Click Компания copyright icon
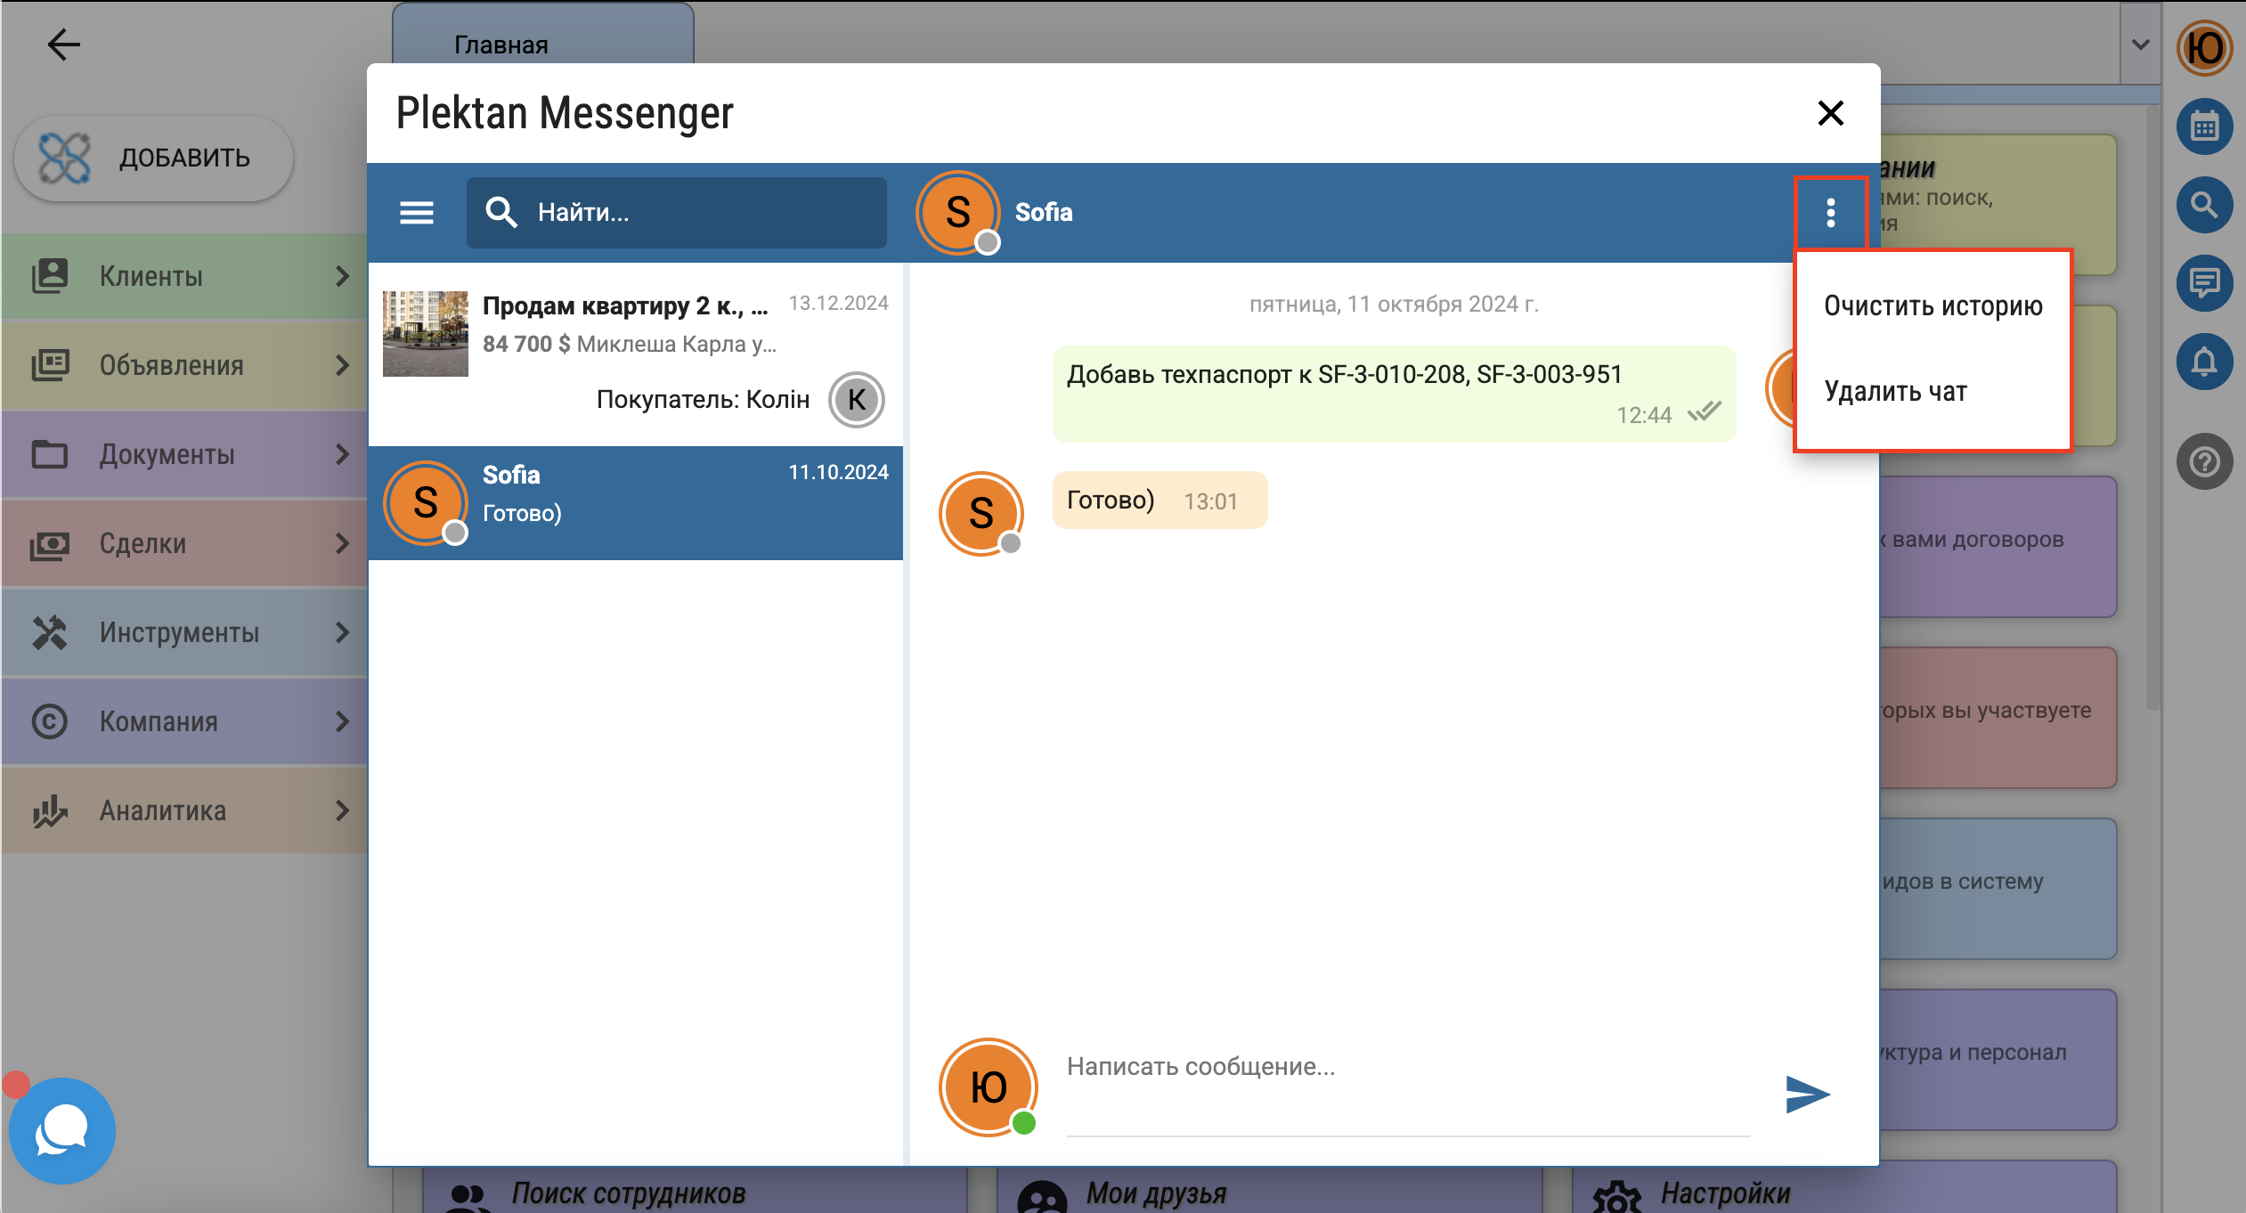Screen dimensions: 2246x1213 (x=50, y=721)
